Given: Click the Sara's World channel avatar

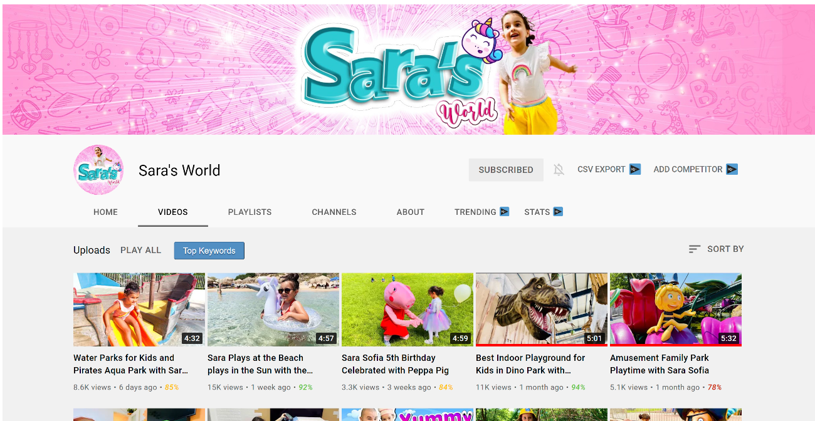Looking at the screenshot, I should [98, 170].
